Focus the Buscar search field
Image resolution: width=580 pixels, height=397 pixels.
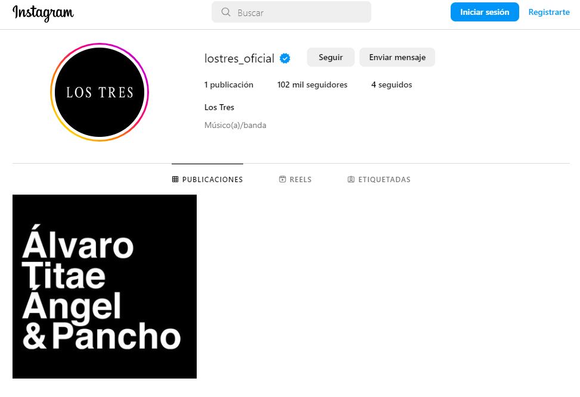[x=291, y=12]
